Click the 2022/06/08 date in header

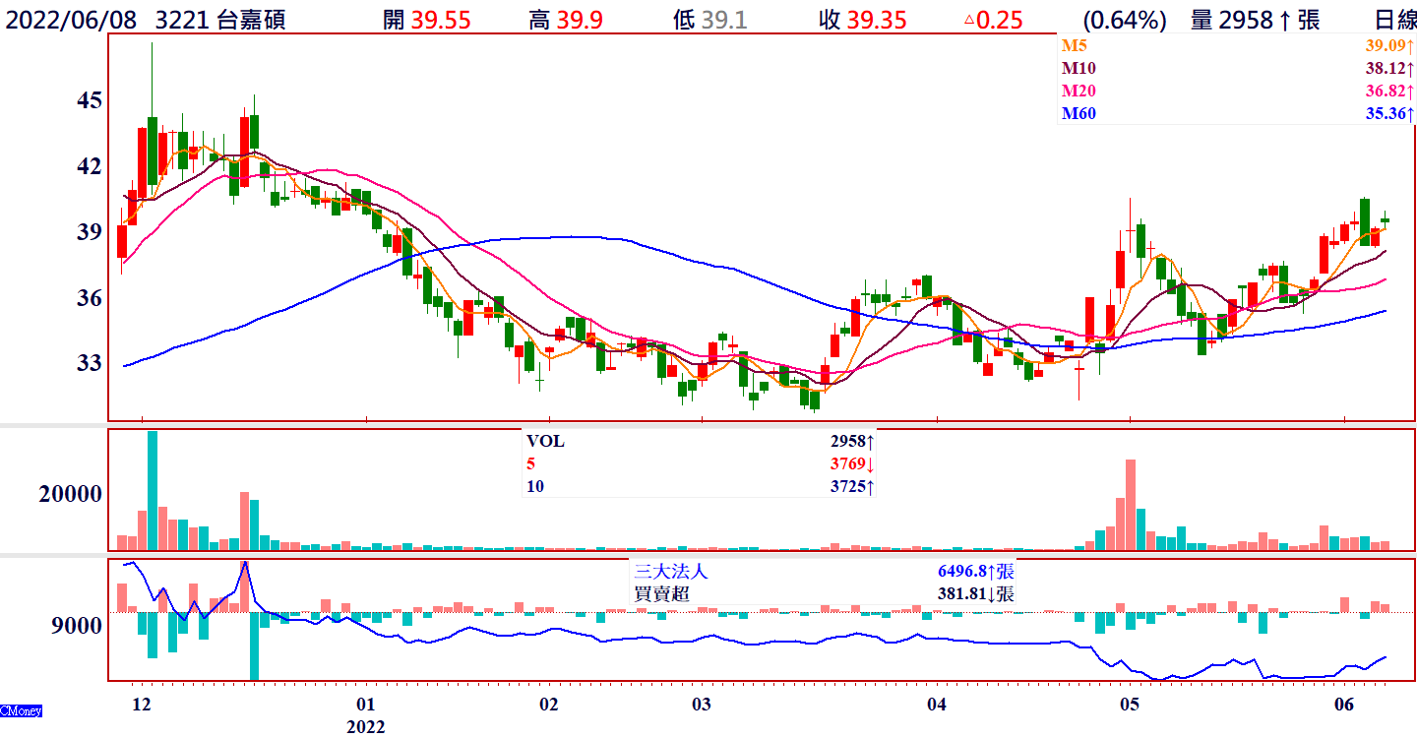tap(71, 21)
